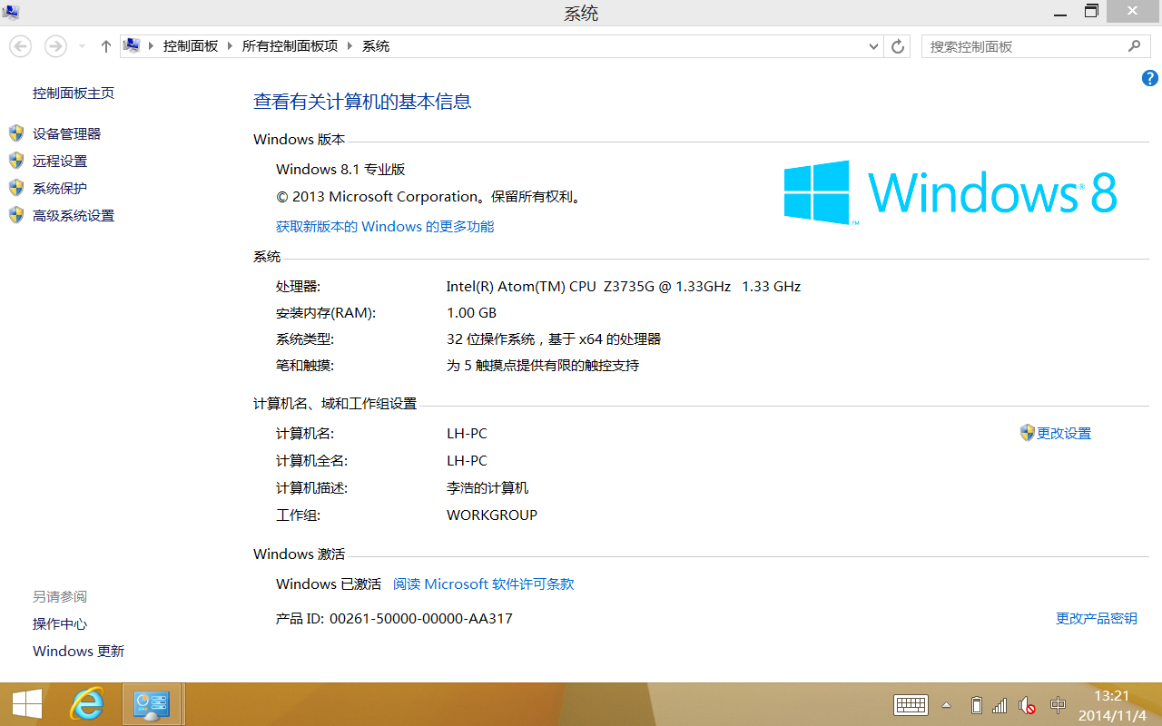Open Windows 更新 link
This screenshot has width=1162, height=726.
tap(79, 652)
